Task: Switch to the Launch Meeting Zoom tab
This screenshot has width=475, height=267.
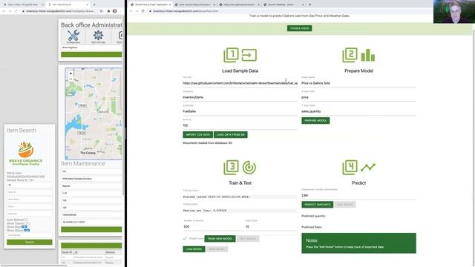Action: click(x=284, y=4)
